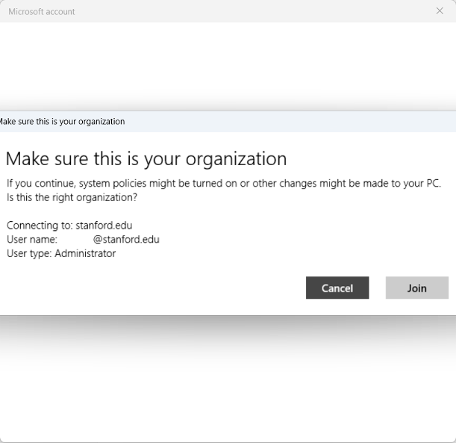The height and width of the screenshot is (443, 456).
Task: Select the Administrator user type value
Action: (85, 254)
